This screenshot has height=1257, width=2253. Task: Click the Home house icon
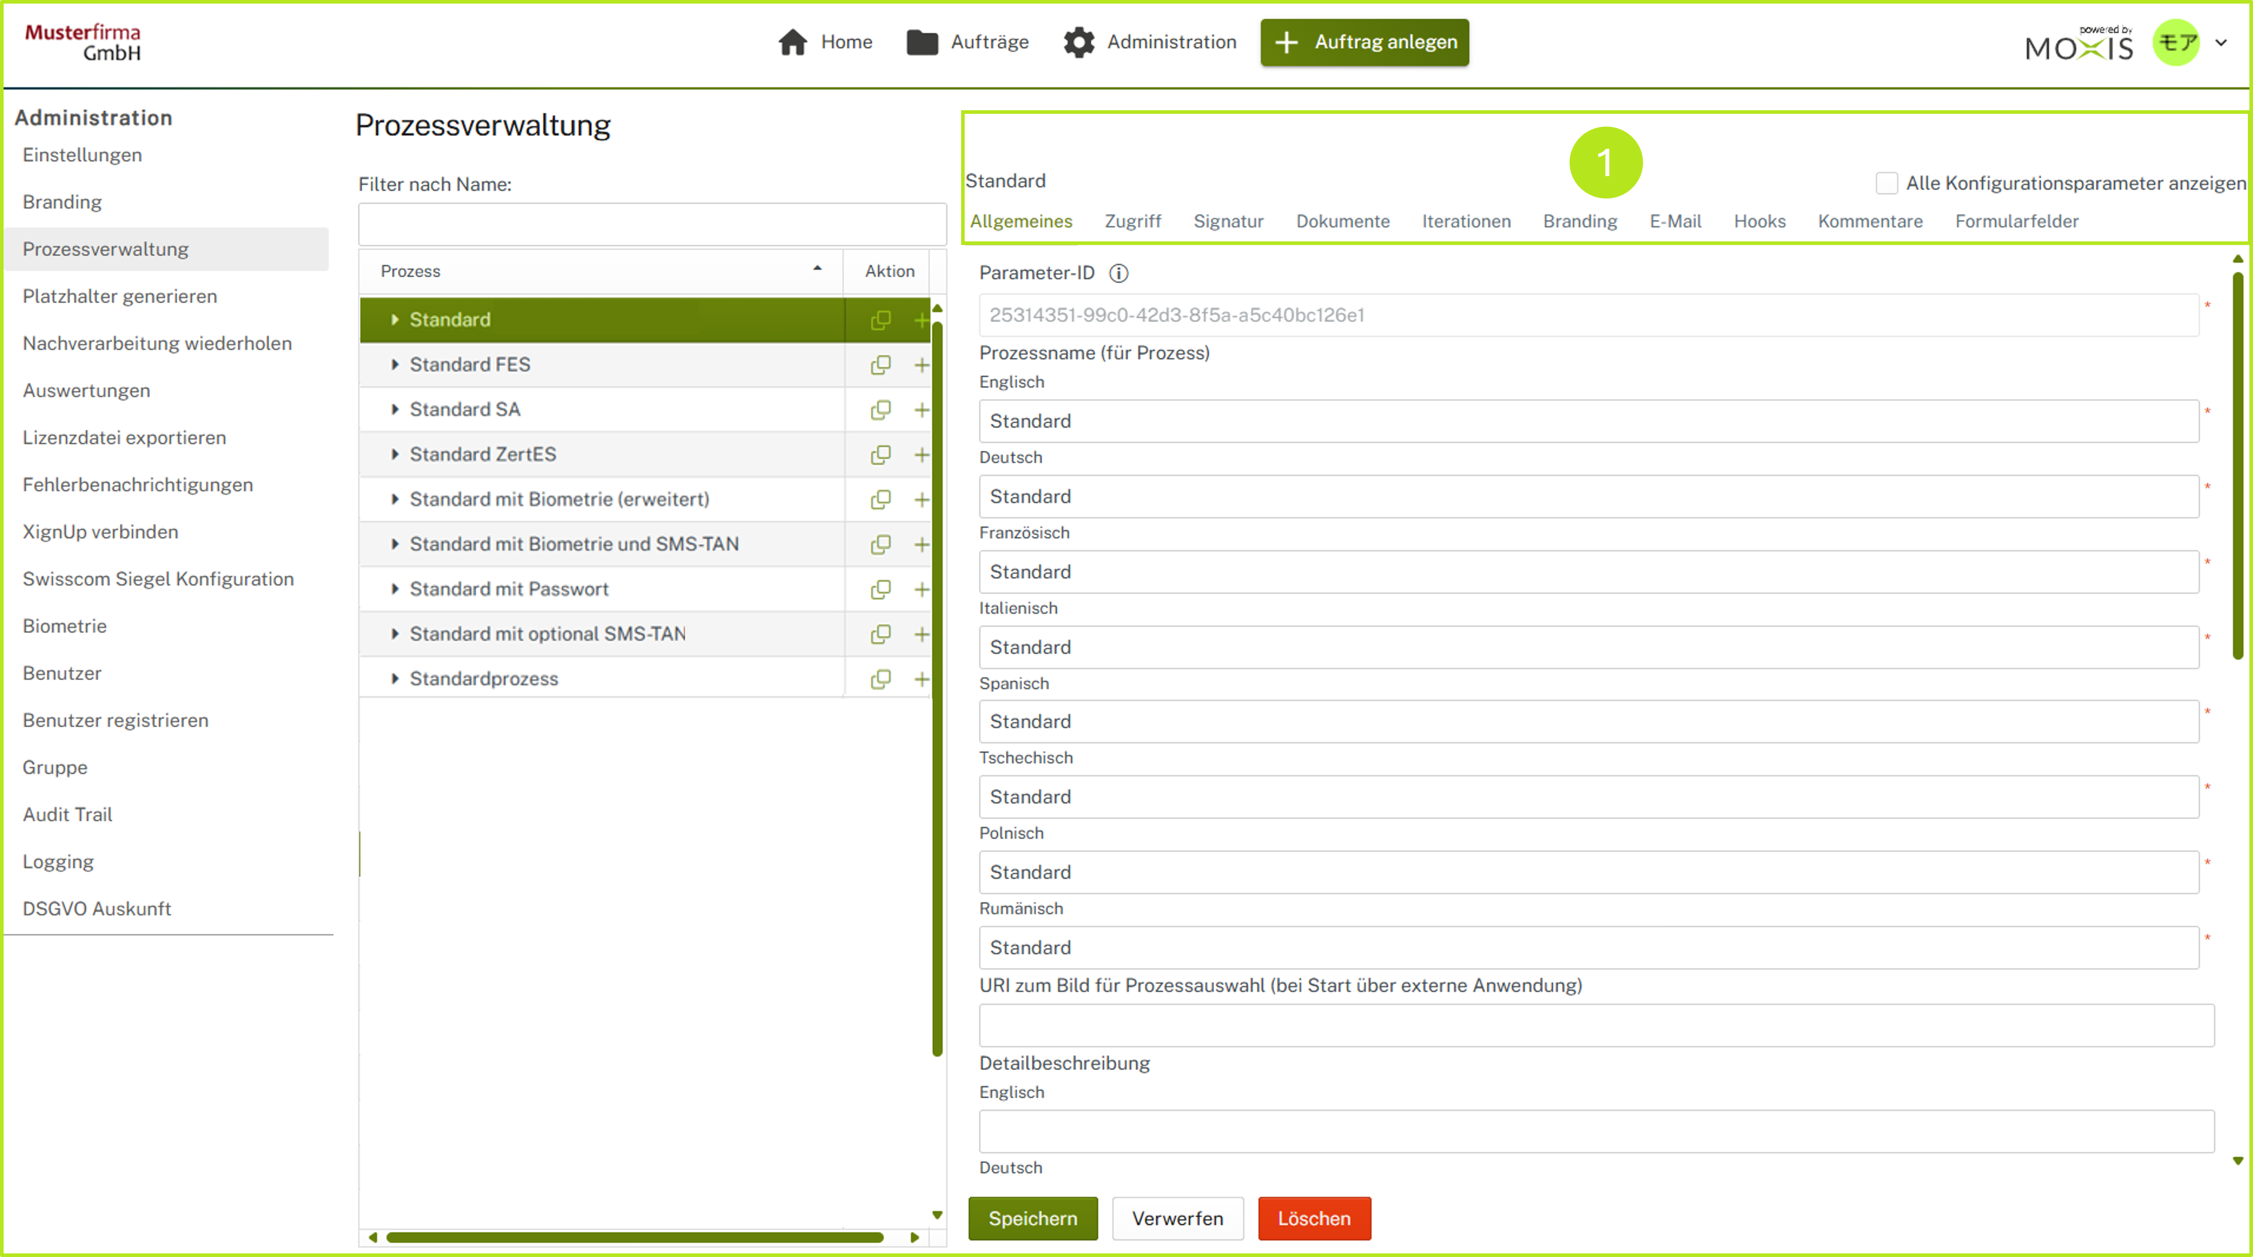tap(792, 42)
